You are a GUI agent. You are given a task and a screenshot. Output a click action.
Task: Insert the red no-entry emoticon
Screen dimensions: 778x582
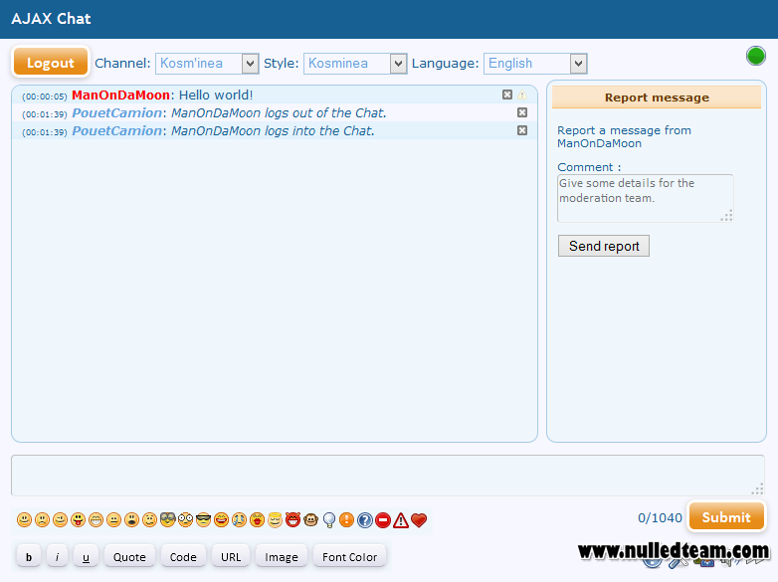(x=383, y=519)
